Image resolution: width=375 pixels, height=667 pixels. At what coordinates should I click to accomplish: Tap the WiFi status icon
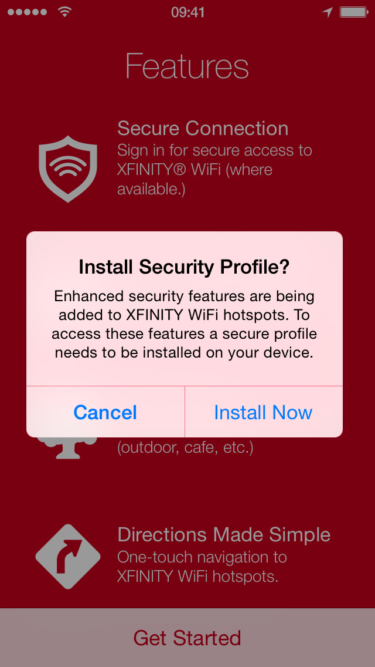[64, 12]
